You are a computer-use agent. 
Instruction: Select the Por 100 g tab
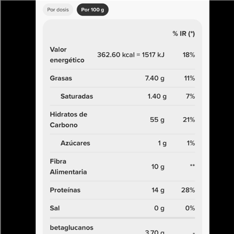[93, 10]
